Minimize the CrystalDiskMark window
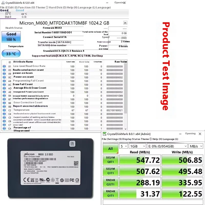This screenshot has height=205, width=205. [180, 134]
